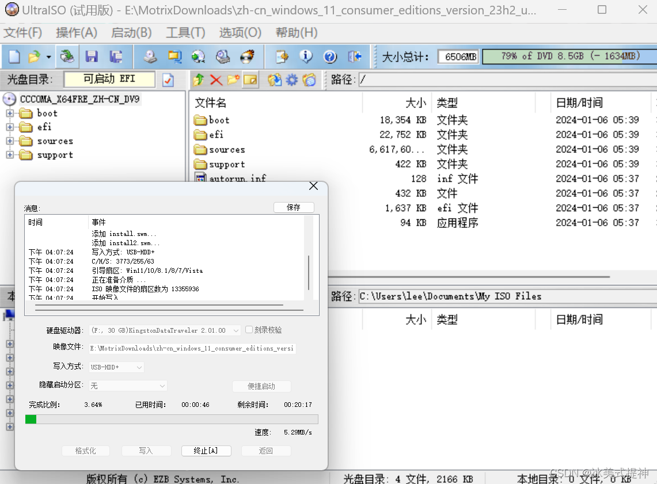Click the blue Info bubble icon
The image size is (657, 484).
click(x=306, y=56)
